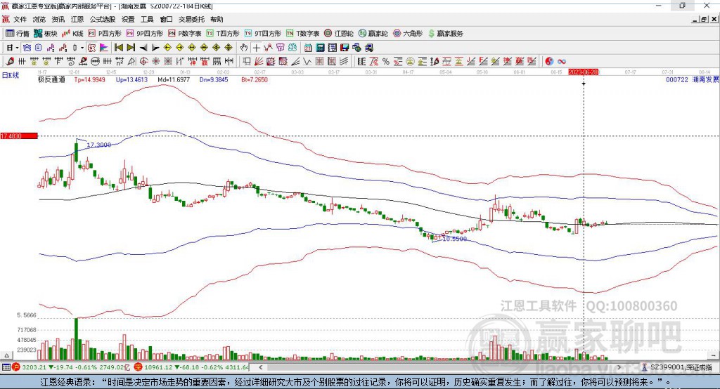
Task: Select the Gann fan rays tool
Action: click(x=259, y=62)
